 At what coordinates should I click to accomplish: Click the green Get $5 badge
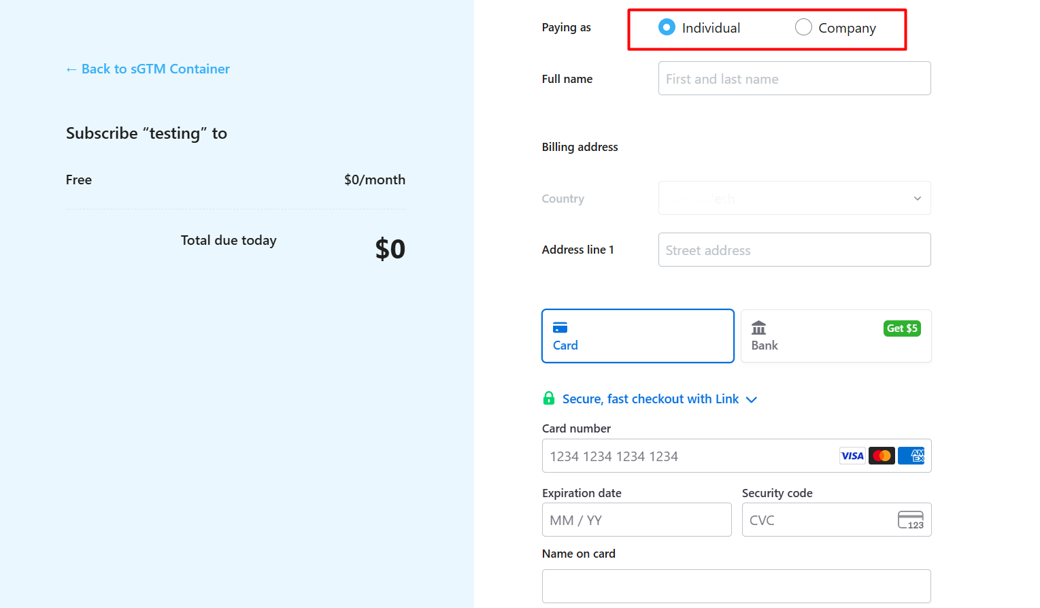[x=902, y=328]
